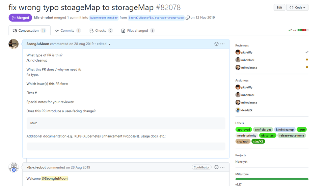Open three-dot menu on k8s-ci-robot comment
This screenshot has width=324, height=186.
222,167
